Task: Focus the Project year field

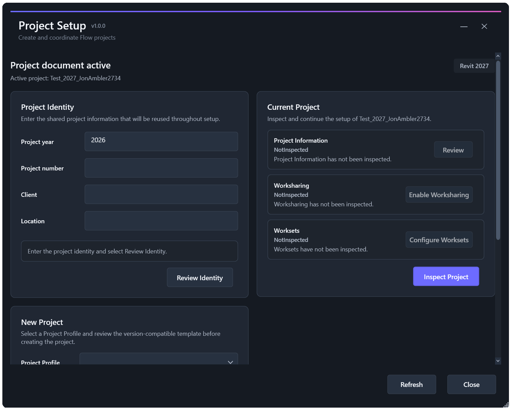Action: pos(161,141)
